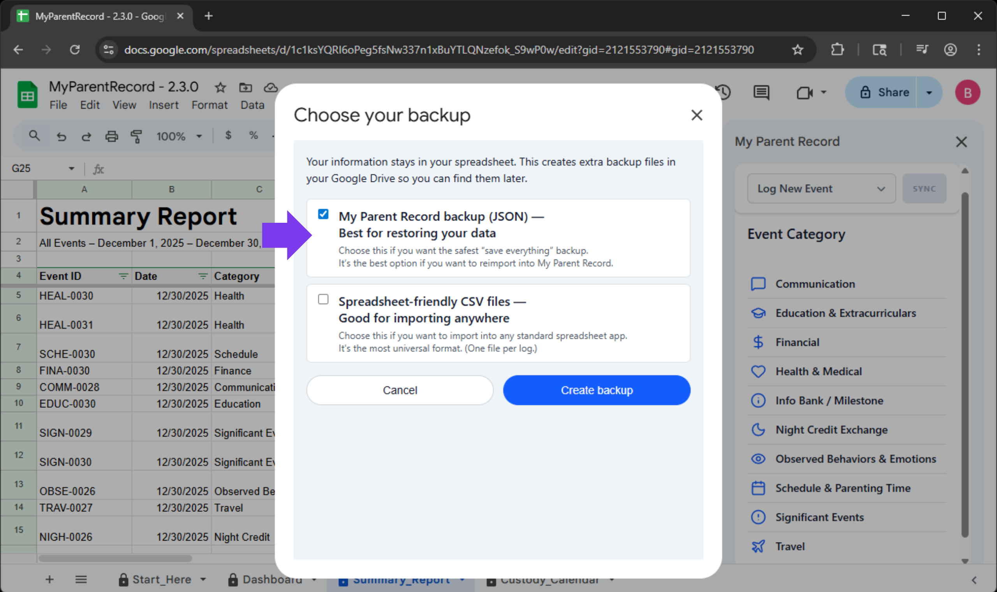This screenshot has width=997, height=592.
Task: Select the Financial dollar icon
Action: click(758, 342)
